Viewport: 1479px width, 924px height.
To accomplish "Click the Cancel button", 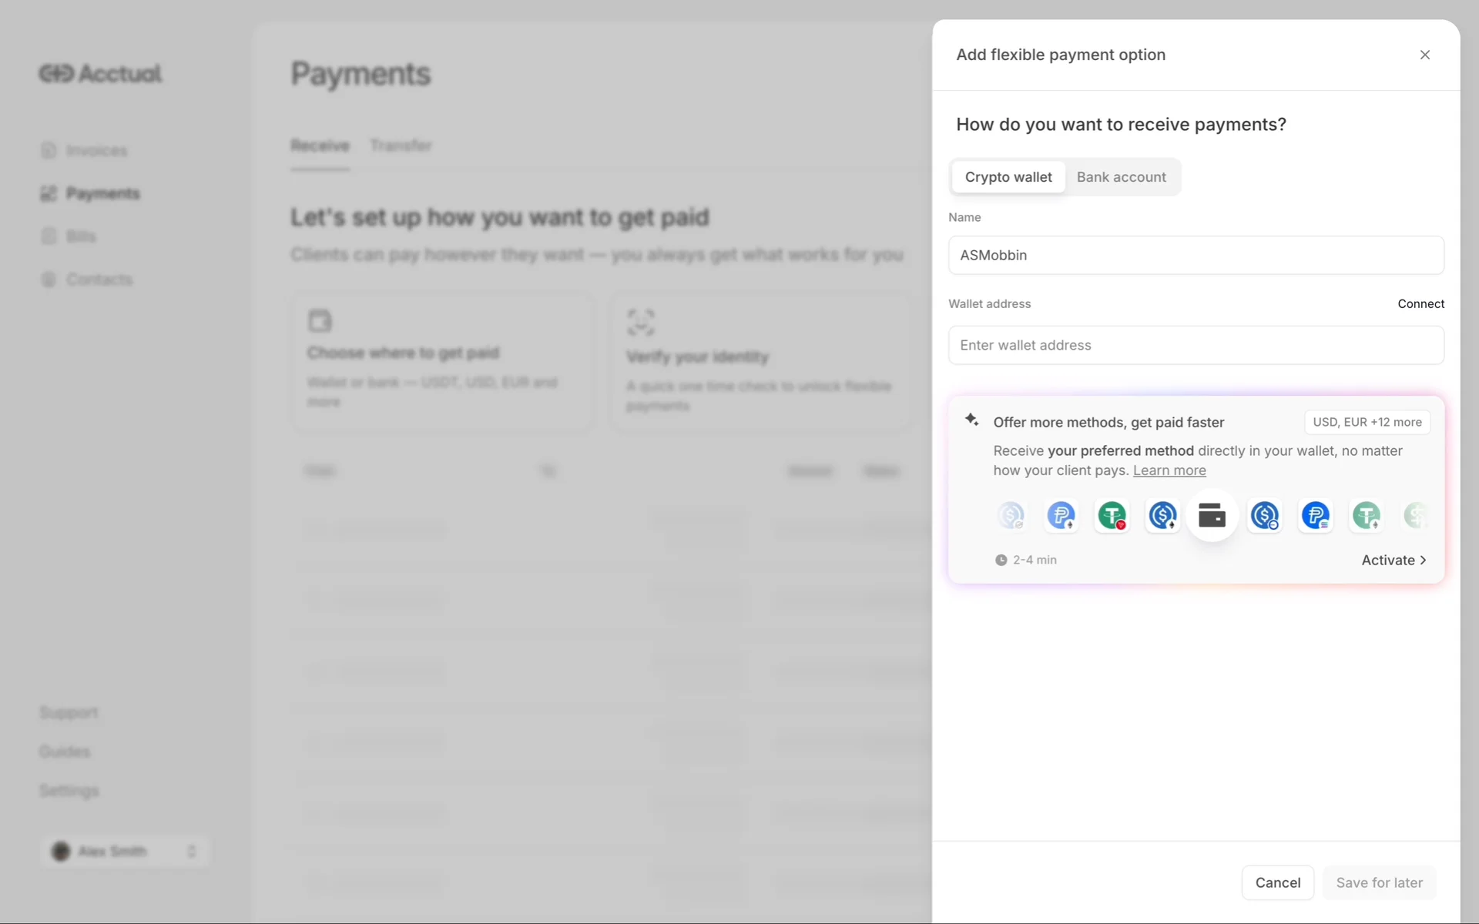I will (1277, 882).
